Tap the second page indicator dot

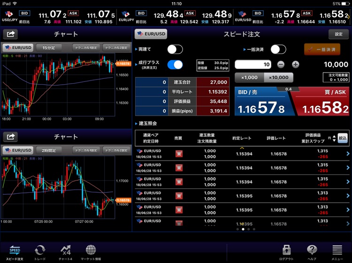pyautogui.click(x=243, y=229)
